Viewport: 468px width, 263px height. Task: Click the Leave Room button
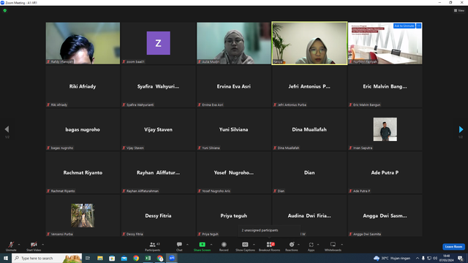pos(453,247)
